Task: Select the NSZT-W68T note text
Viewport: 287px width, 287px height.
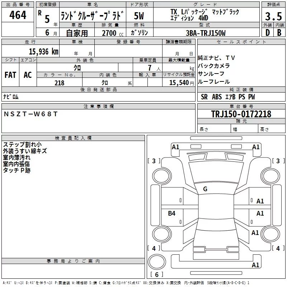Action: point(30,114)
